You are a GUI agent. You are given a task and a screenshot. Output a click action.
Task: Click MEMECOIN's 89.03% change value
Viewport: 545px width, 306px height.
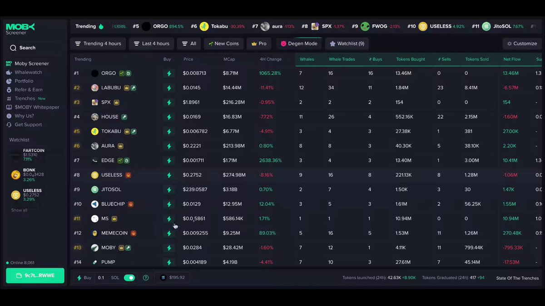tap(267, 233)
